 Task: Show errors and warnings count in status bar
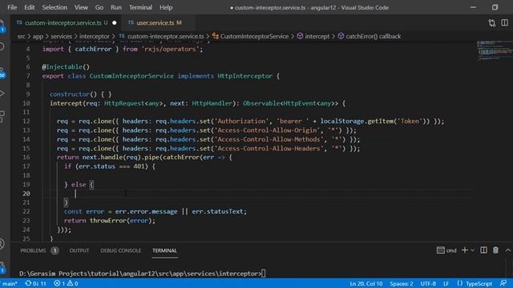click(x=66, y=283)
